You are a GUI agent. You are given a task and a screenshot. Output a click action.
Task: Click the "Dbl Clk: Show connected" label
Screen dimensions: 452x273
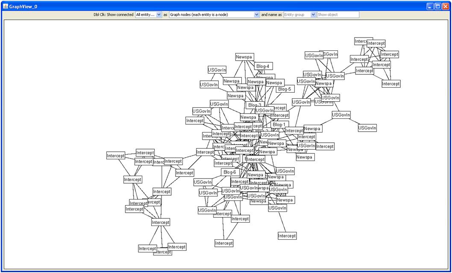click(x=114, y=15)
